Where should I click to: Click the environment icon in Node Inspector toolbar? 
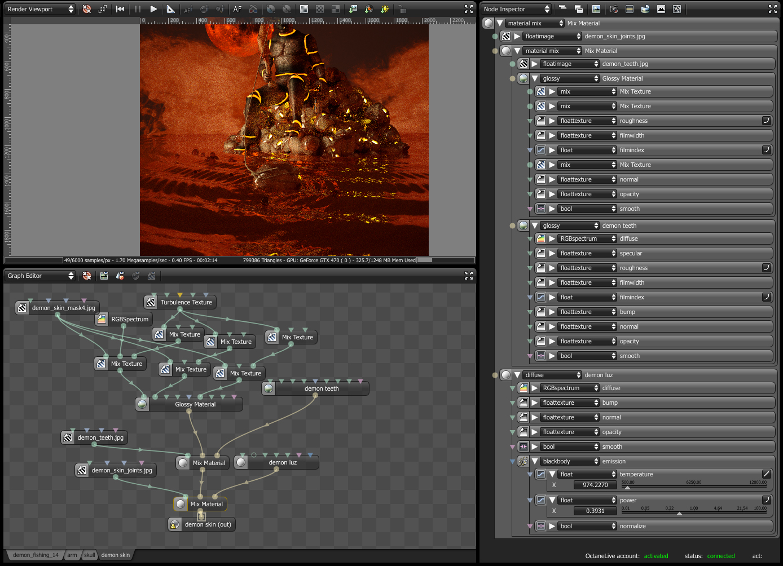click(x=645, y=9)
